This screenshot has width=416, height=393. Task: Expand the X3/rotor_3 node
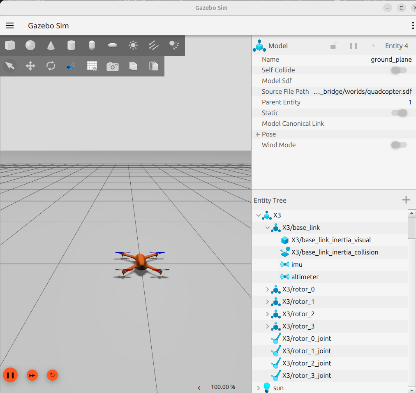(268, 326)
